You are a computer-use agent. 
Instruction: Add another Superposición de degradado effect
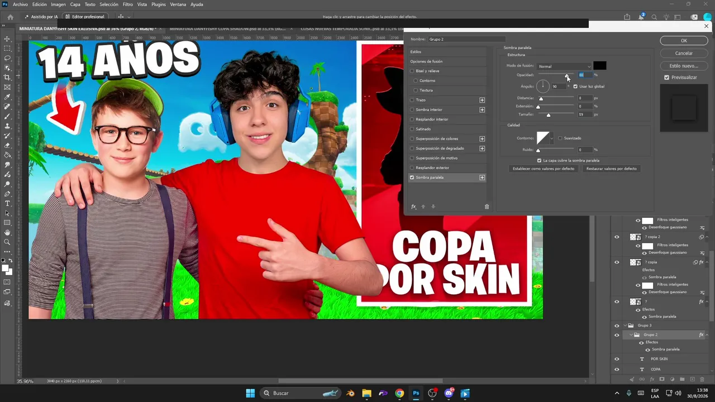482,149
